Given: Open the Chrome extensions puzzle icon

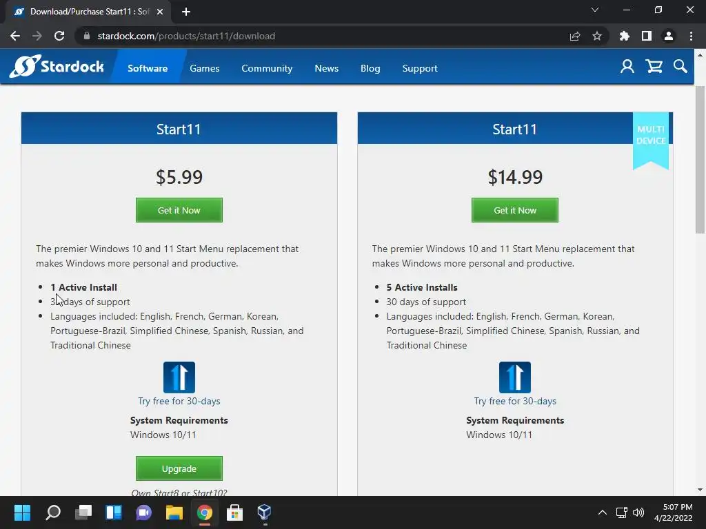Looking at the screenshot, I should (x=625, y=36).
